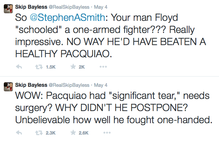Favorite the HEALTHY PACQUIAO tweet with star
The height and width of the screenshot is (141, 219).
click(73, 67)
